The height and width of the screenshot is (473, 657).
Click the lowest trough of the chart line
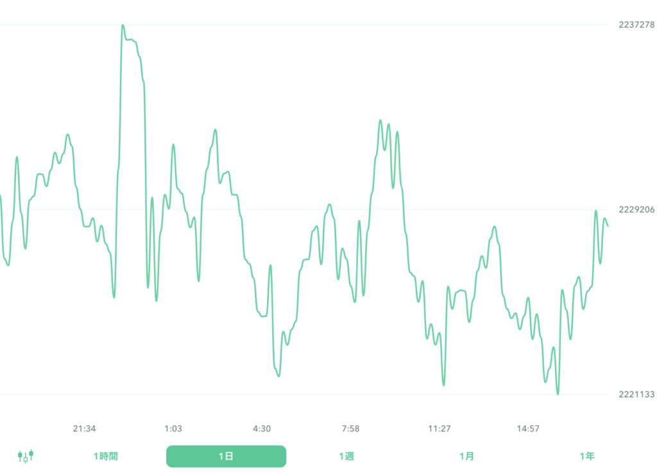tap(558, 393)
